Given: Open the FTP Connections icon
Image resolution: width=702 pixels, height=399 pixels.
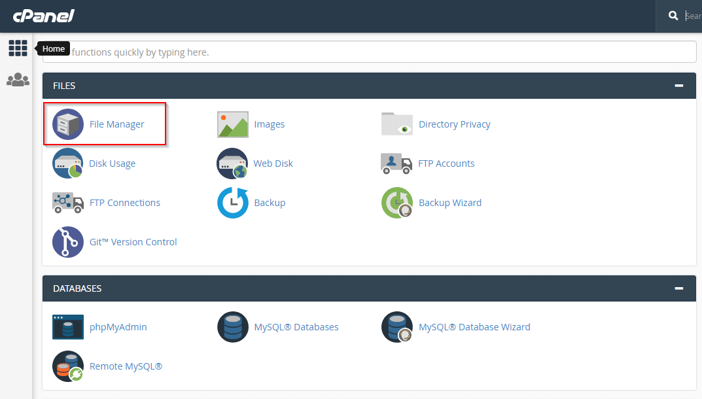Looking at the screenshot, I should point(67,203).
